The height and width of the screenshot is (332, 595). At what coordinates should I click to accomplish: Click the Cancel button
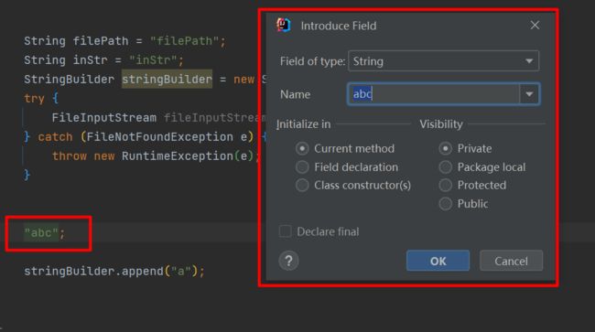pyautogui.click(x=511, y=261)
